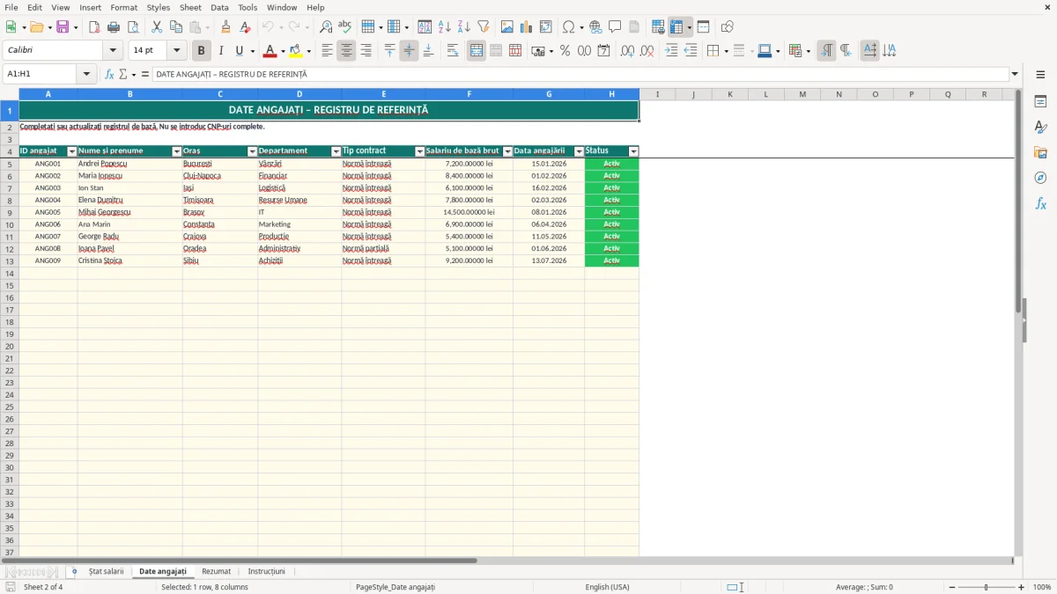Open sidebar Navigator compass icon
The width and height of the screenshot is (1057, 594).
[x=1040, y=178]
